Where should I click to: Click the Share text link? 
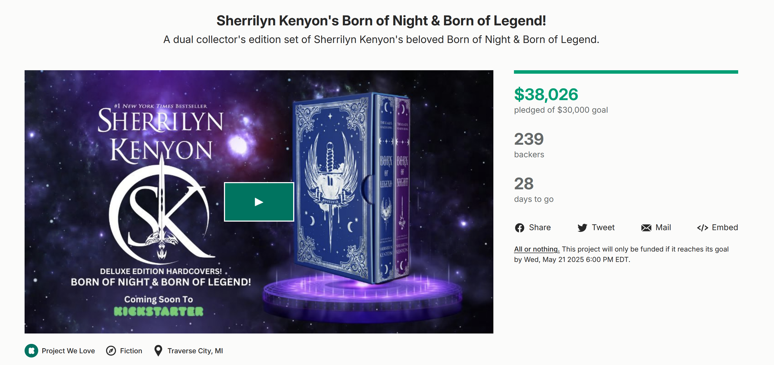[x=540, y=227]
